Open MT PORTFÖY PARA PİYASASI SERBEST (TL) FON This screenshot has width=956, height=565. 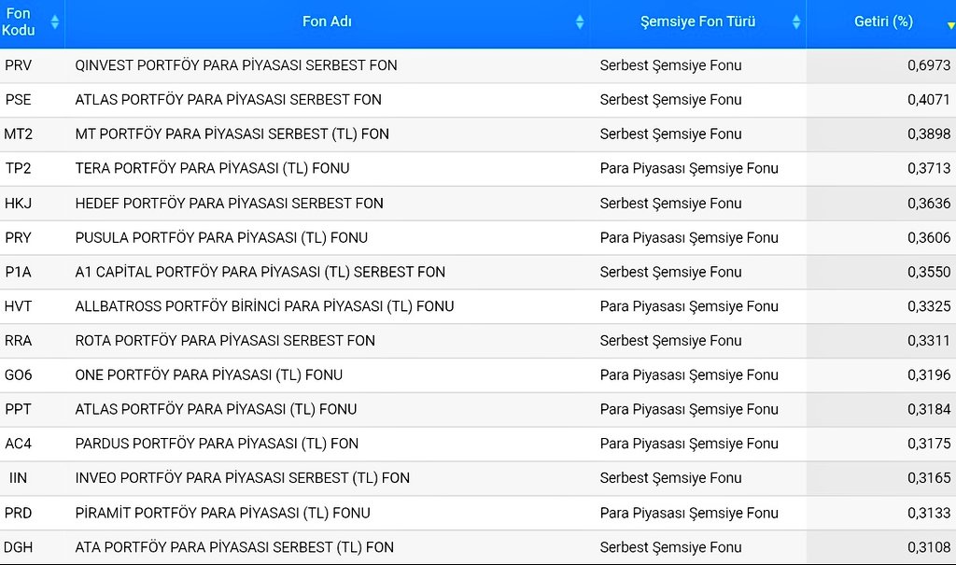232,134
